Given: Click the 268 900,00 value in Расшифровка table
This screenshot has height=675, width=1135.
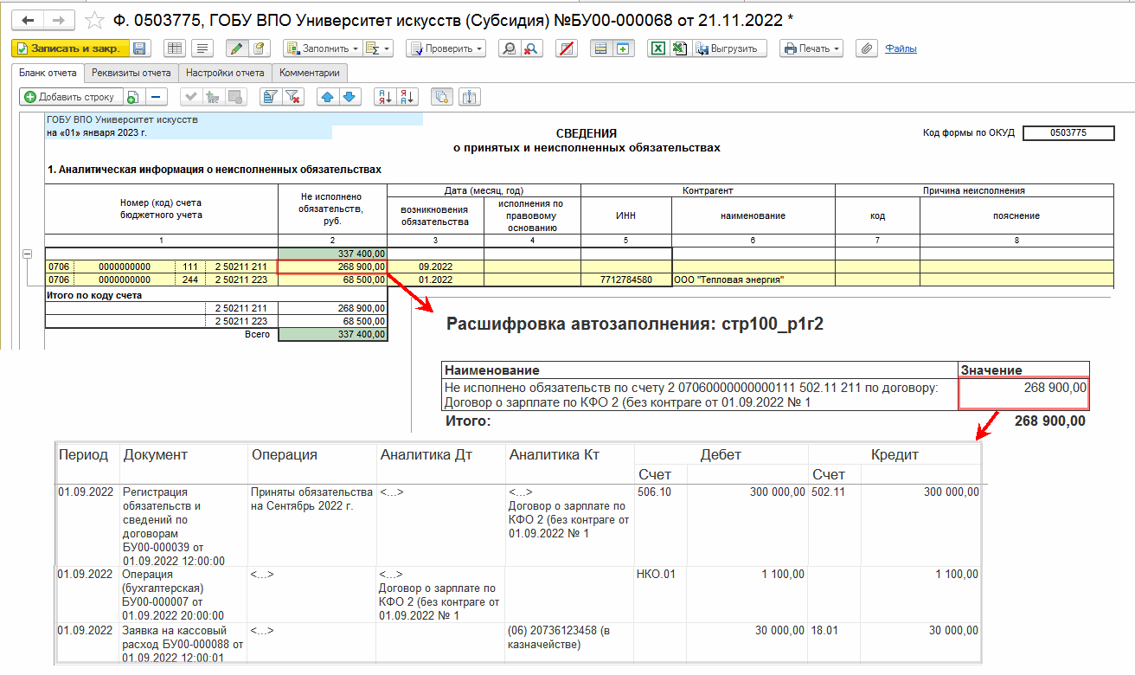Looking at the screenshot, I should (1023, 393).
